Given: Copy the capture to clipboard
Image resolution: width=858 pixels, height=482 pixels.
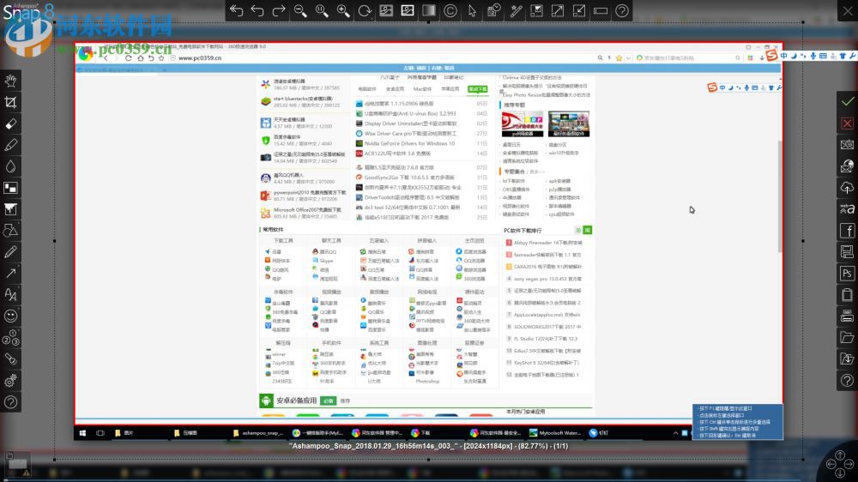Looking at the screenshot, I should (847, 294).
